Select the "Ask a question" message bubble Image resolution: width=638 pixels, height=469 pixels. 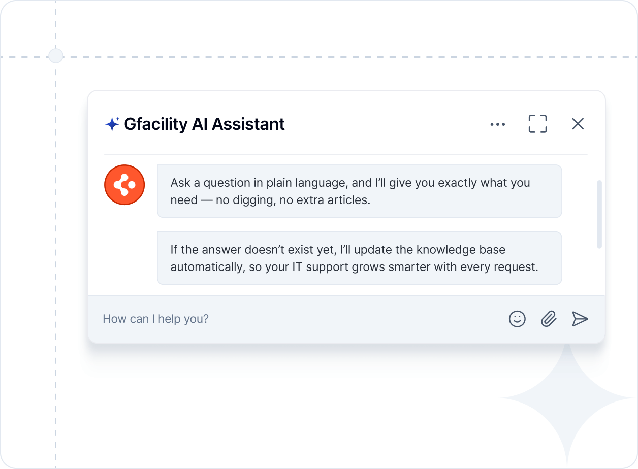[359, 191]
